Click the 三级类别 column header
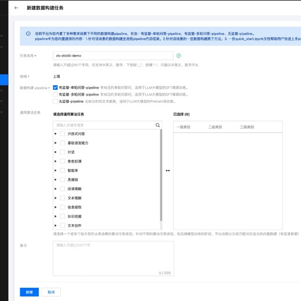This screenshot has width=301, height=301. click(x=247, y=127)
